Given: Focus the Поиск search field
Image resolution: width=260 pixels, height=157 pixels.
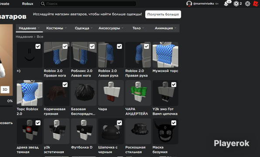Looking at the screenshot, I should tap(88, 3).
